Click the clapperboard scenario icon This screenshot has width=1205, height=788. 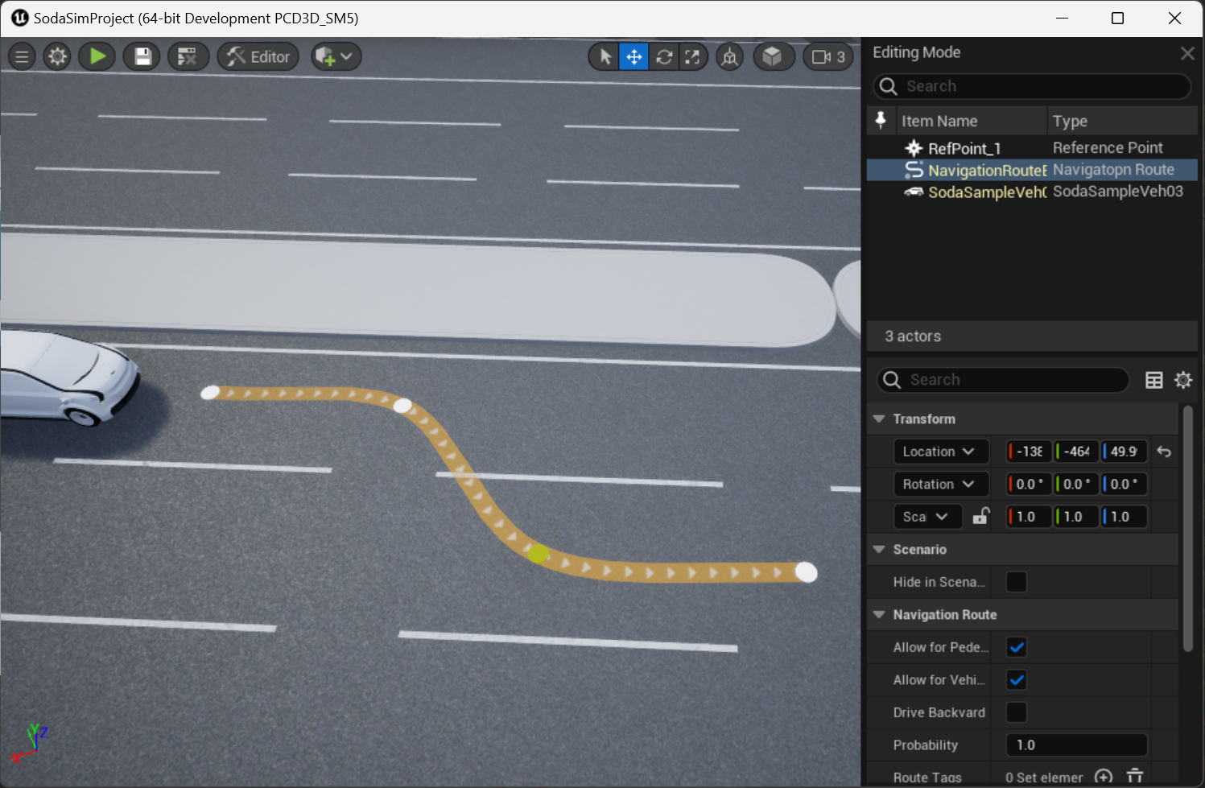[x=188, y=57]
